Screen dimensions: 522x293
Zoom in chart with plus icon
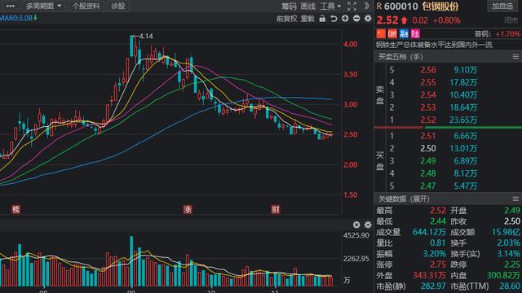coord(345,19)
